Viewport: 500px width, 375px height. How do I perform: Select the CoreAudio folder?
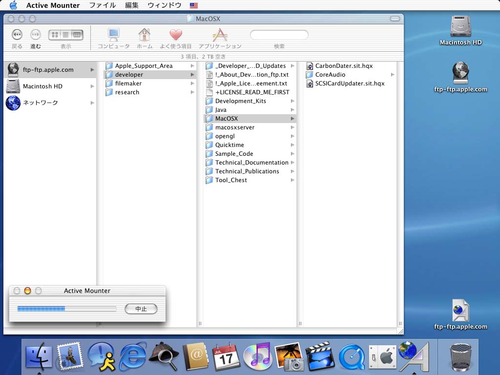coord(350,75)
